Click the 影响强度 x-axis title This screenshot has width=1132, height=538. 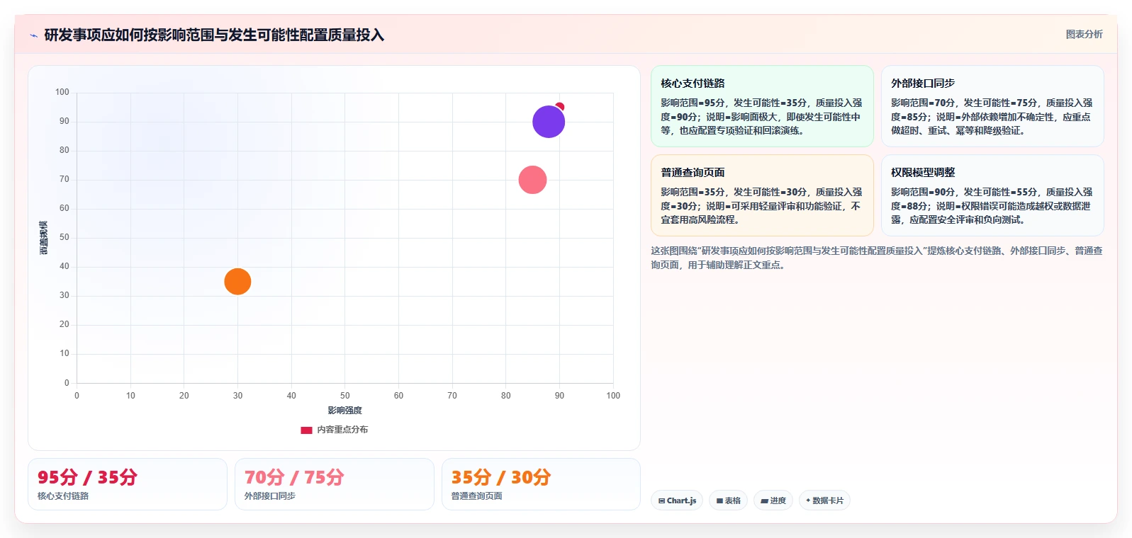(344, 411)
